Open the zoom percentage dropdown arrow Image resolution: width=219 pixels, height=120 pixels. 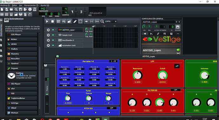(x=116, y=21)
